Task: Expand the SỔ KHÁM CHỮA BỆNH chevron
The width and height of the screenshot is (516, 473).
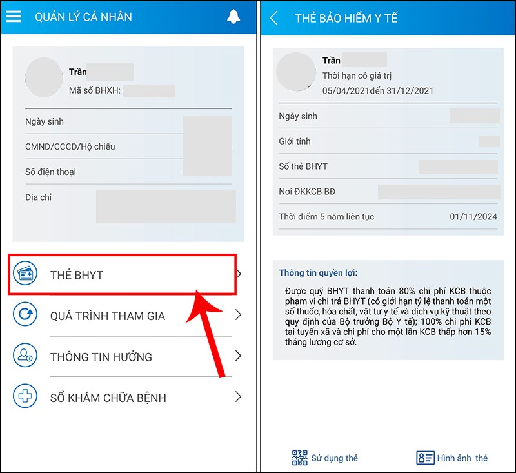Action: click(239, 397)
